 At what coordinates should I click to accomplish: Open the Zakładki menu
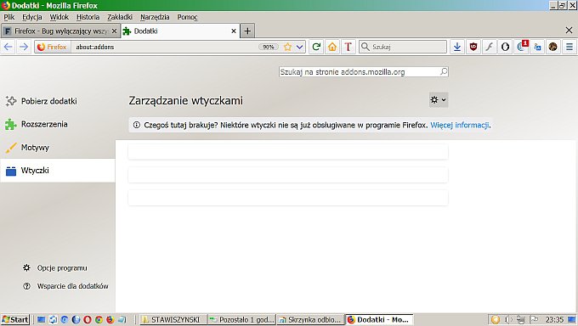click(x=120, y=17)
